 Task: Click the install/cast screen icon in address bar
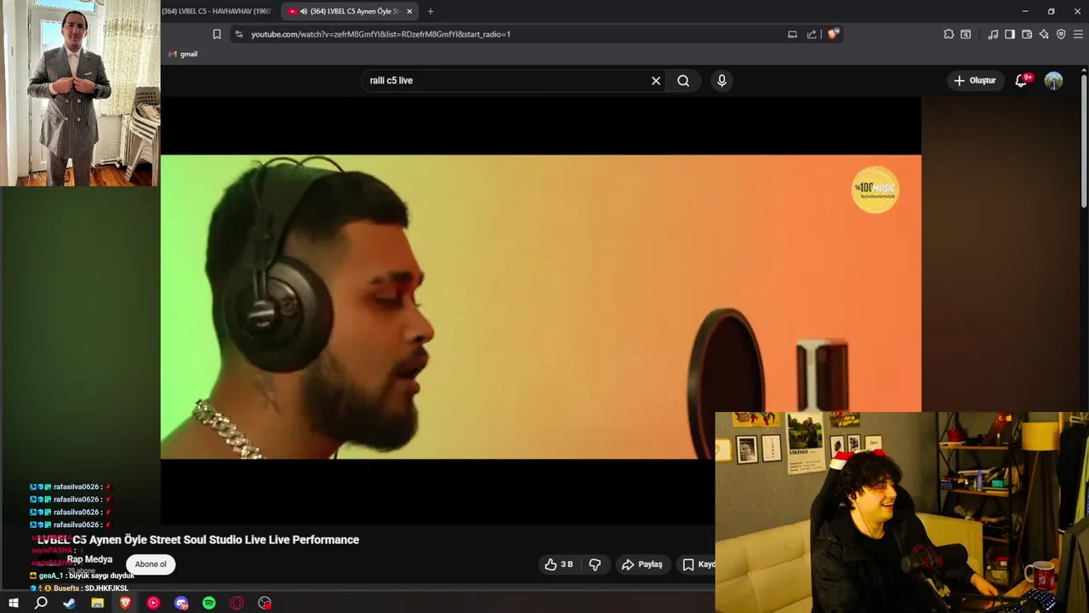[x=792, y=34]
